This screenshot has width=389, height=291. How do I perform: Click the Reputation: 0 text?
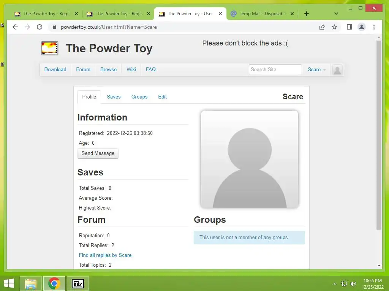[x=94, y=235]
